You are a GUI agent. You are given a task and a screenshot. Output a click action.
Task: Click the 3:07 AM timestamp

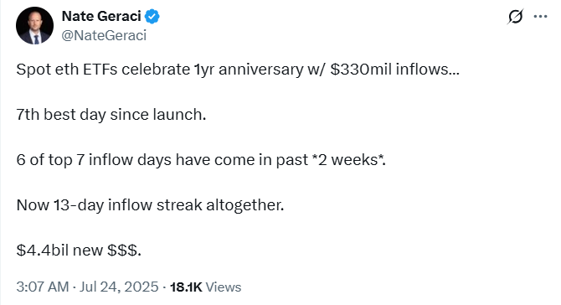coord(43,287)
